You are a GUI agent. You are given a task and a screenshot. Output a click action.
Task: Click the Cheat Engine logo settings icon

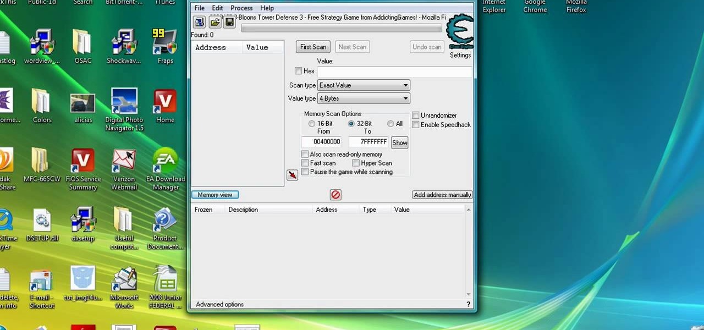point(459,32)
